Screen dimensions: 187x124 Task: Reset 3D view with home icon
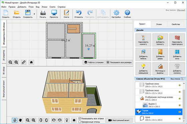[x=74, y=120]
